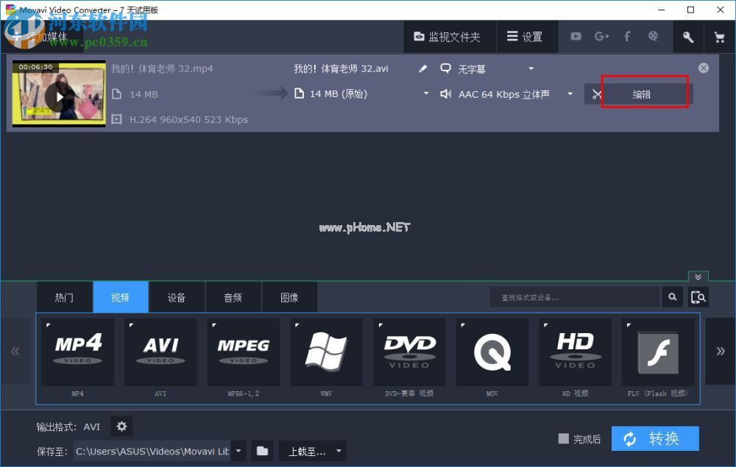Play the video preview thumbnail
Screen dimensions: 736x467
click(x=59, y=98)
